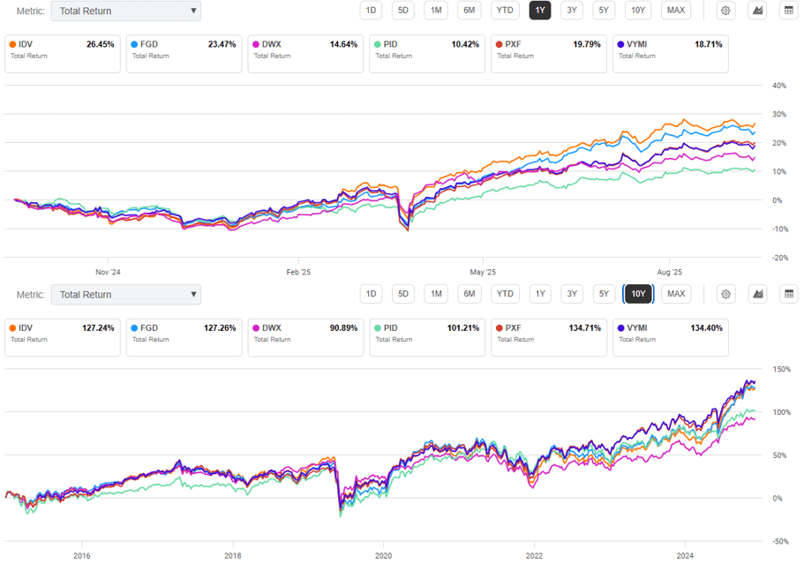This screenshot has height=572, width=804.
Task: Open table view icon in lower toolbar
Action: pos(789,294)
